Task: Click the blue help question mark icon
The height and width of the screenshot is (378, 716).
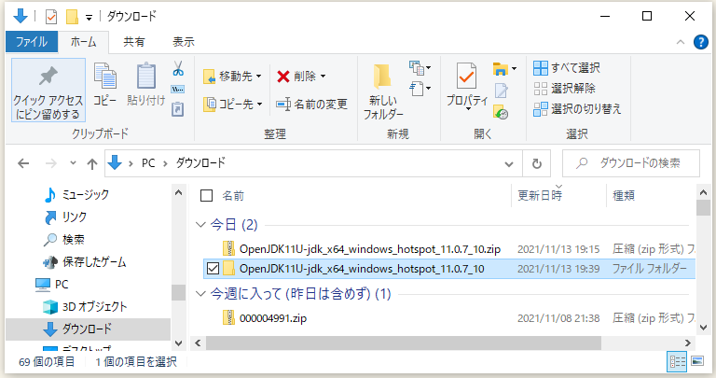Action: point(700,42)
